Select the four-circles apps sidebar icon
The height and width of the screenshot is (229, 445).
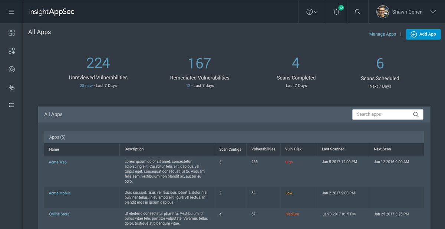point(11,51)
